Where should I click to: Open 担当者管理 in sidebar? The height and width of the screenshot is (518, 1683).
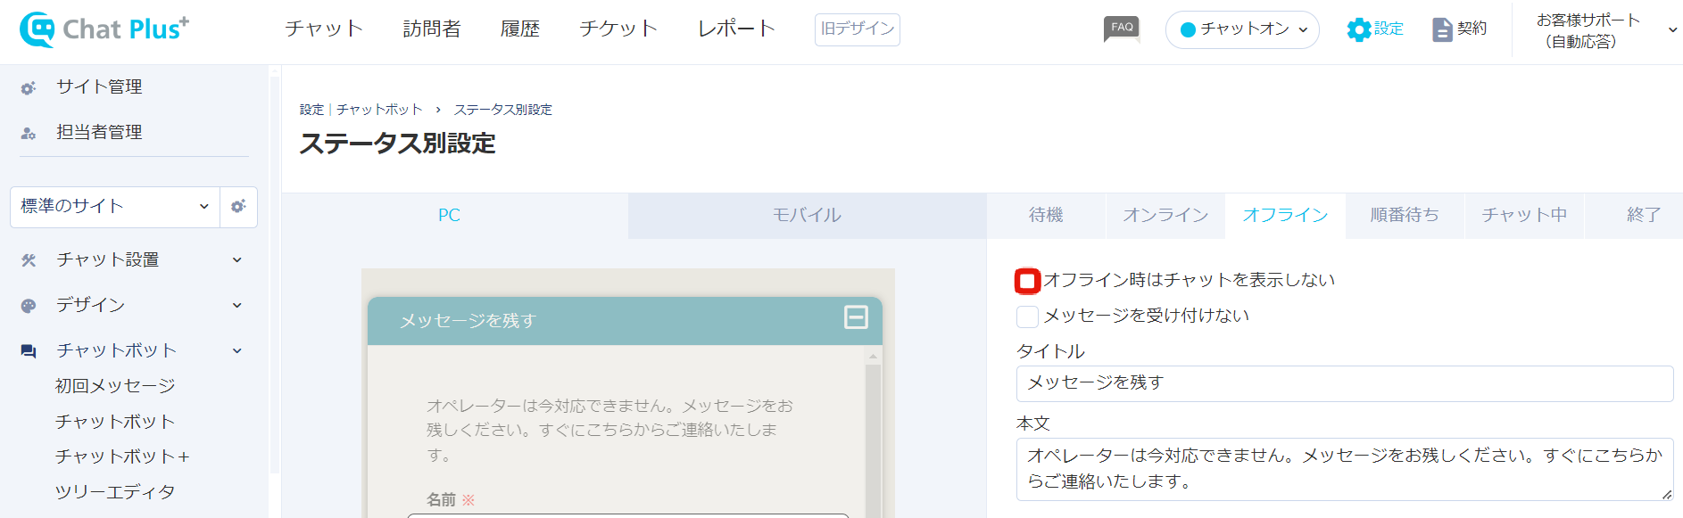99,133
